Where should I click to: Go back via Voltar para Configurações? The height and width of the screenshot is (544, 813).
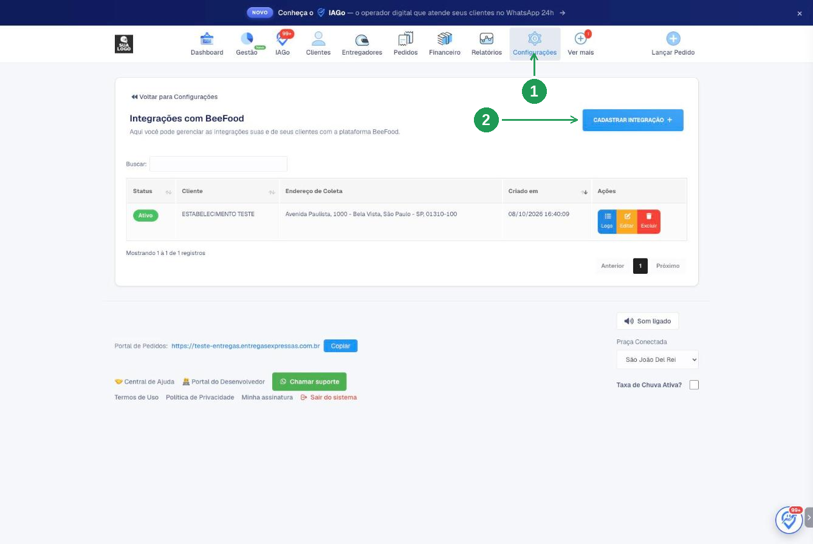[174, 97]
